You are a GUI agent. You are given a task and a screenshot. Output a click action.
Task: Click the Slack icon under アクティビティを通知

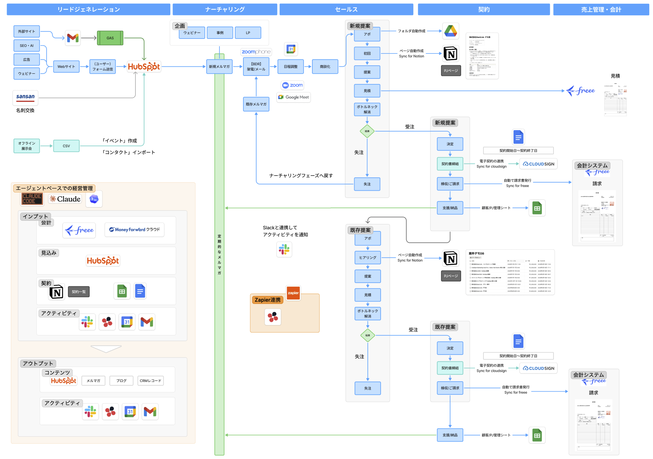pyautogui.click(x=284, y=249)
